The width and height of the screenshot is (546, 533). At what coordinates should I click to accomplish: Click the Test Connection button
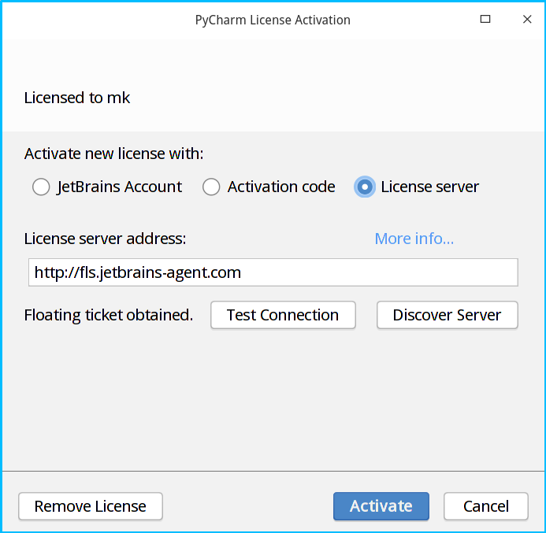[x=283, y=315]
